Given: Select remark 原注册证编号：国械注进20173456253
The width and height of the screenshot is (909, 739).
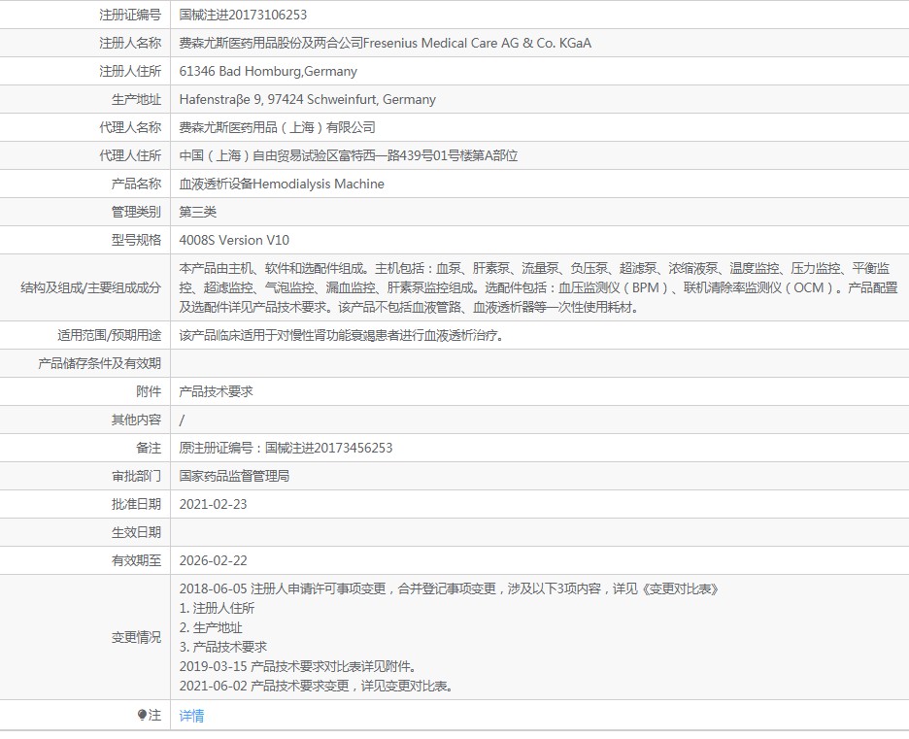Looking at the screenshot, I should [286, 448].
